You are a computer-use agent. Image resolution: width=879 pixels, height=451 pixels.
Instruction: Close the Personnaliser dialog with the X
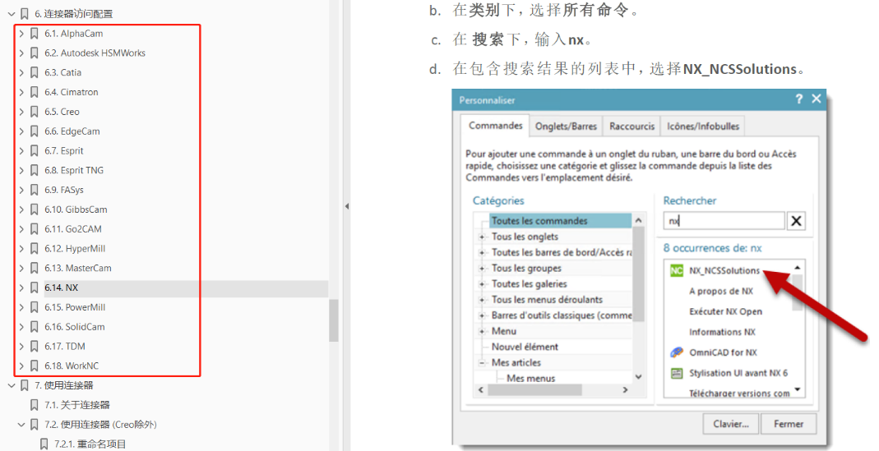click(x=817, y=99)
